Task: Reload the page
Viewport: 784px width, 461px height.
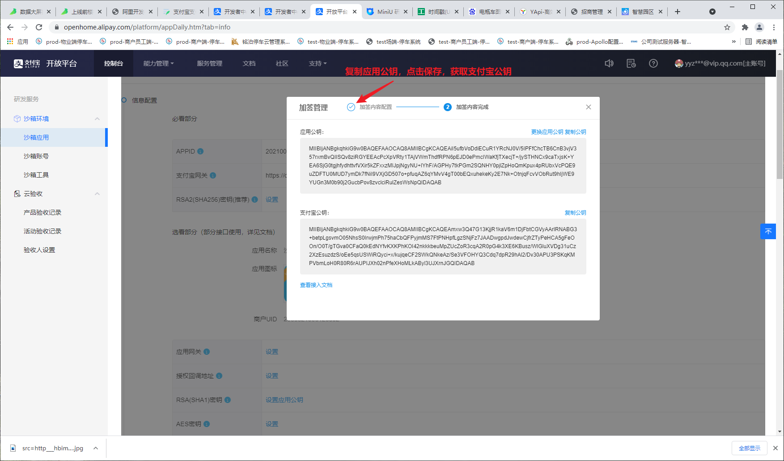Action: (x=39, y=27)
